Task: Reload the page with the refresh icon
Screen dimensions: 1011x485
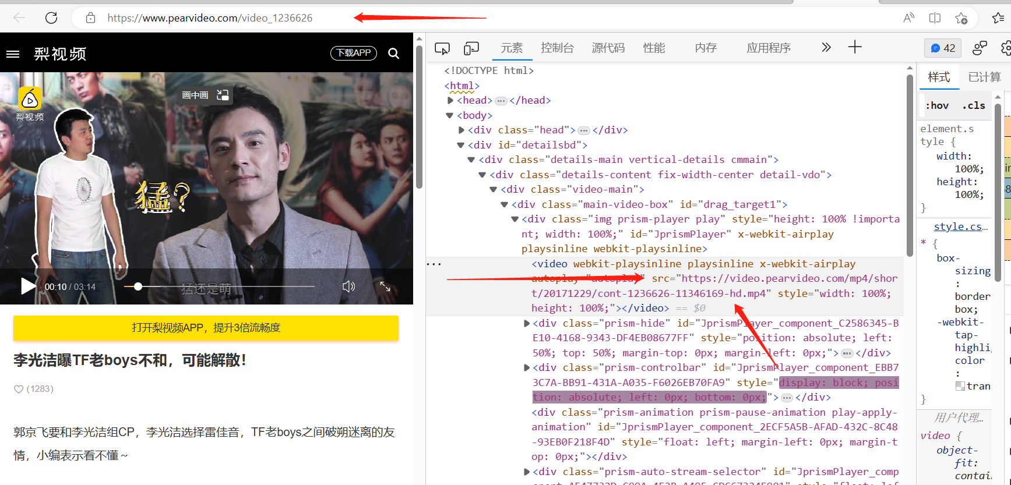Action: click(x=51, y=18)
